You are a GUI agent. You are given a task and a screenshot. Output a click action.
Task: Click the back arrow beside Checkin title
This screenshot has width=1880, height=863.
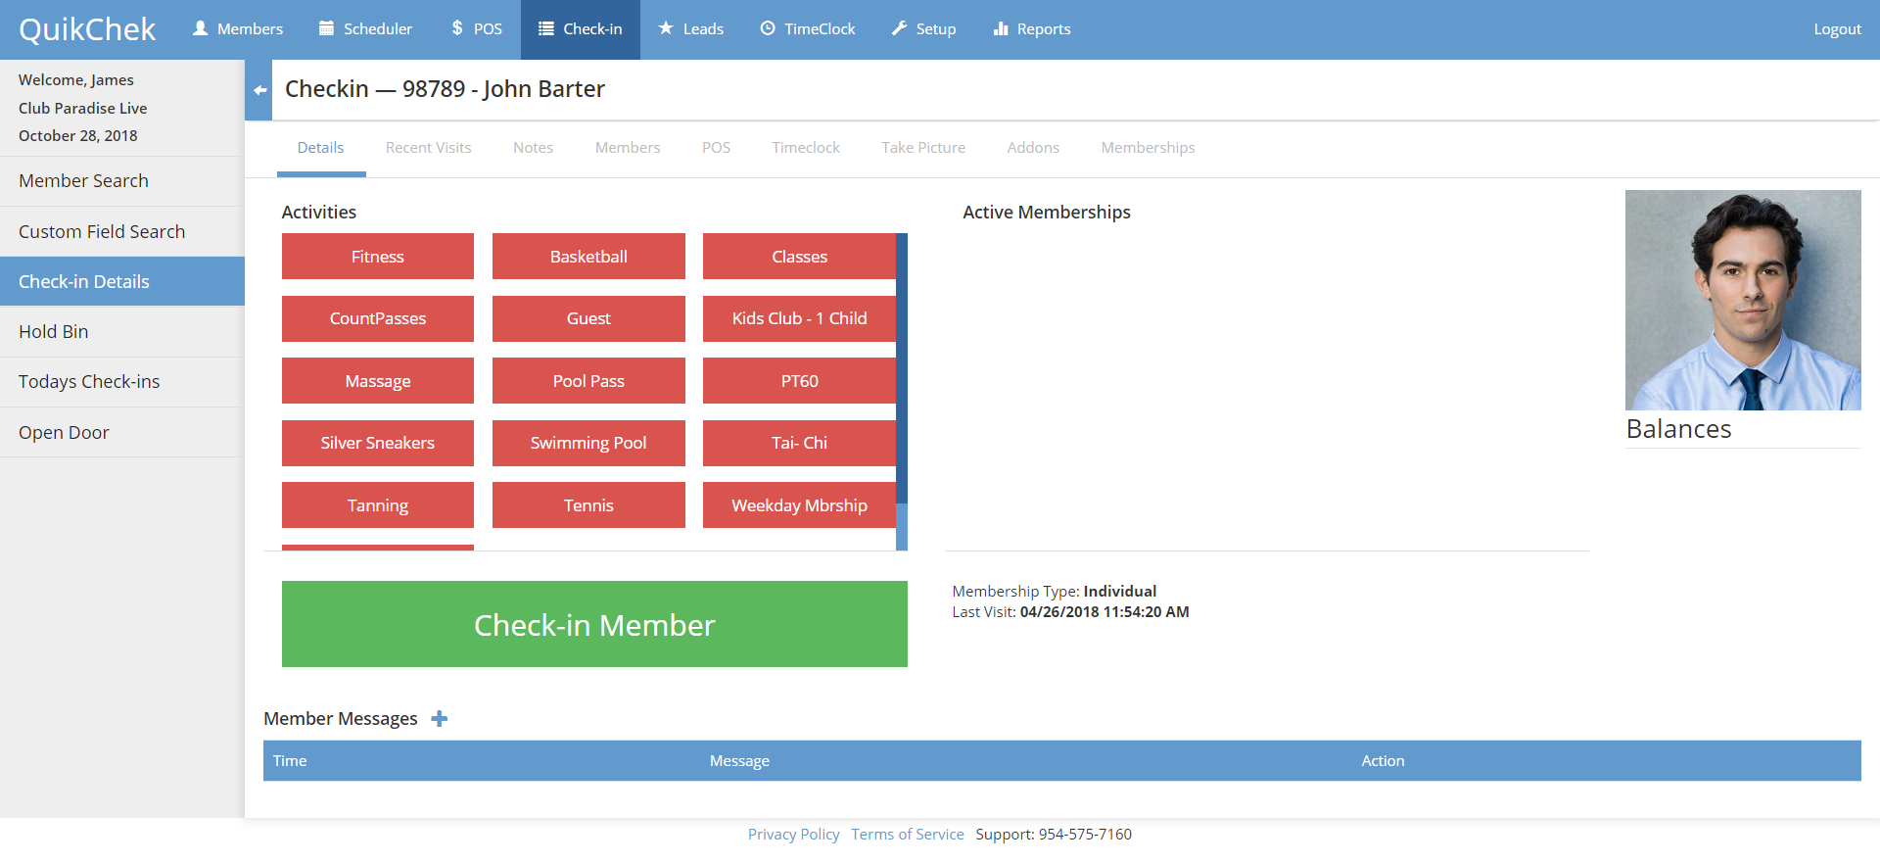pyautogui.click(x=259, y=90)
